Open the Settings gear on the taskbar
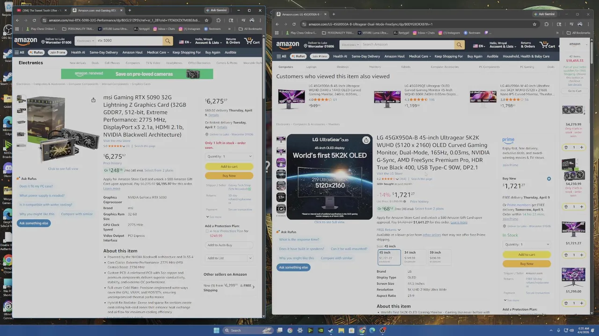 300,330
